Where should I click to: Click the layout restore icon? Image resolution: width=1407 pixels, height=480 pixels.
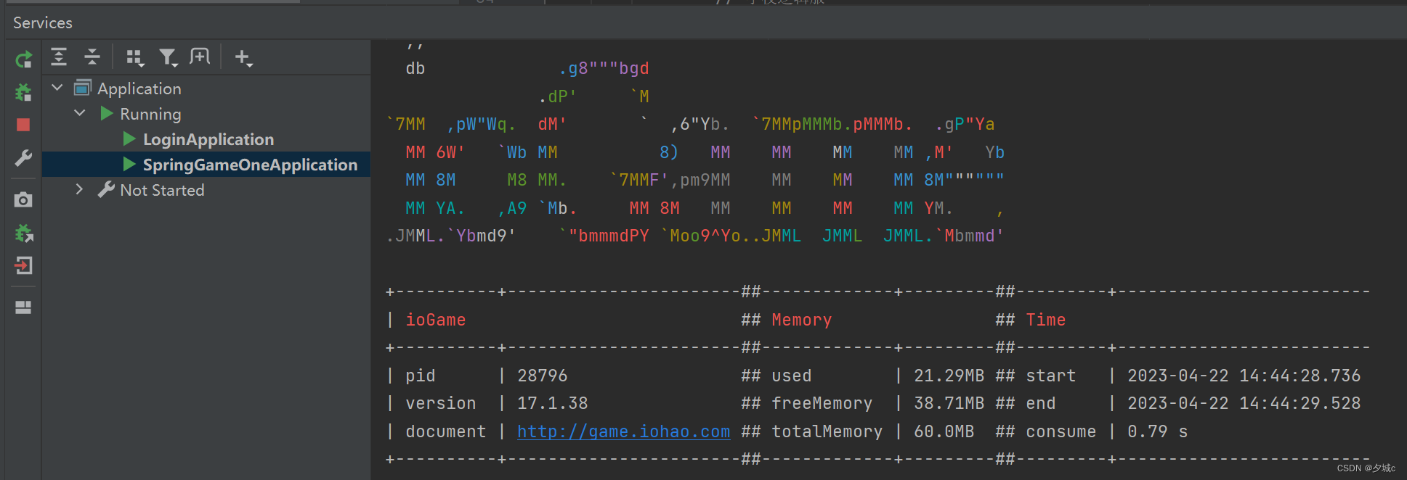[x=23, y=307]
